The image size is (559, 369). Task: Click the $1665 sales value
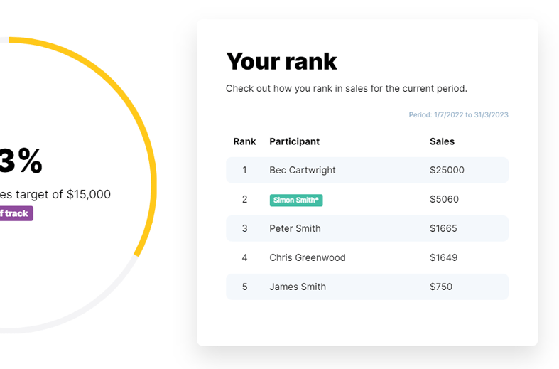coord(443,228)
